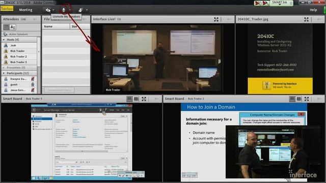Click the yellow Interface logo
The height and width of the screenshot is (183, 326).
coord(7,9)
